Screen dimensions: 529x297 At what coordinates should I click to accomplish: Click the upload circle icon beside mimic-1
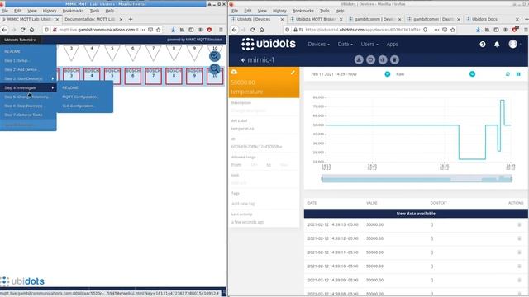383,59
